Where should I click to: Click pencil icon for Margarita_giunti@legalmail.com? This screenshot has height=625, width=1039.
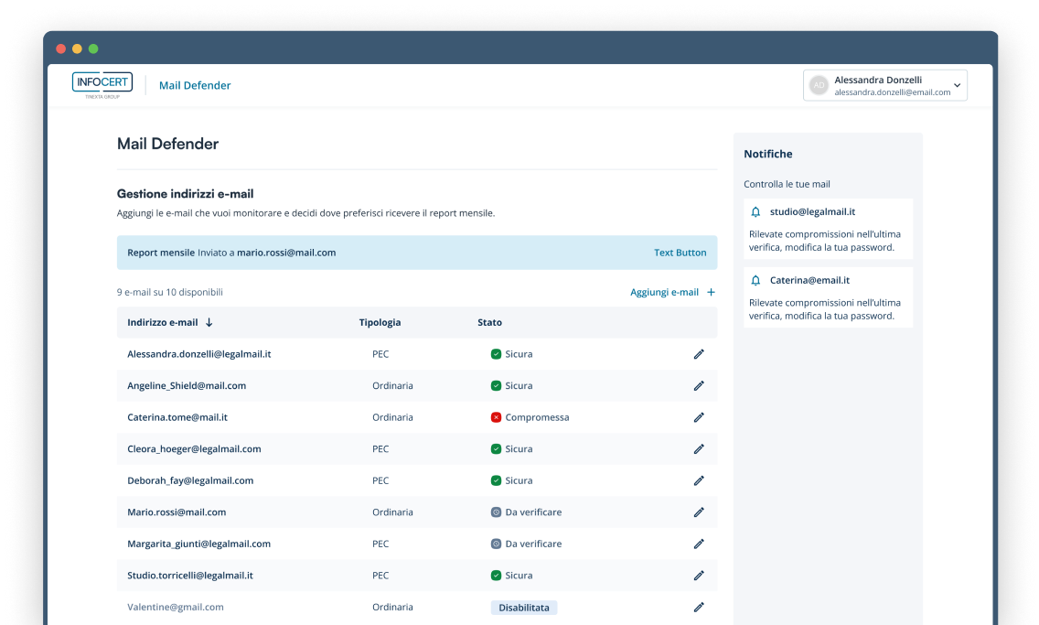click(x=699, y=544)
